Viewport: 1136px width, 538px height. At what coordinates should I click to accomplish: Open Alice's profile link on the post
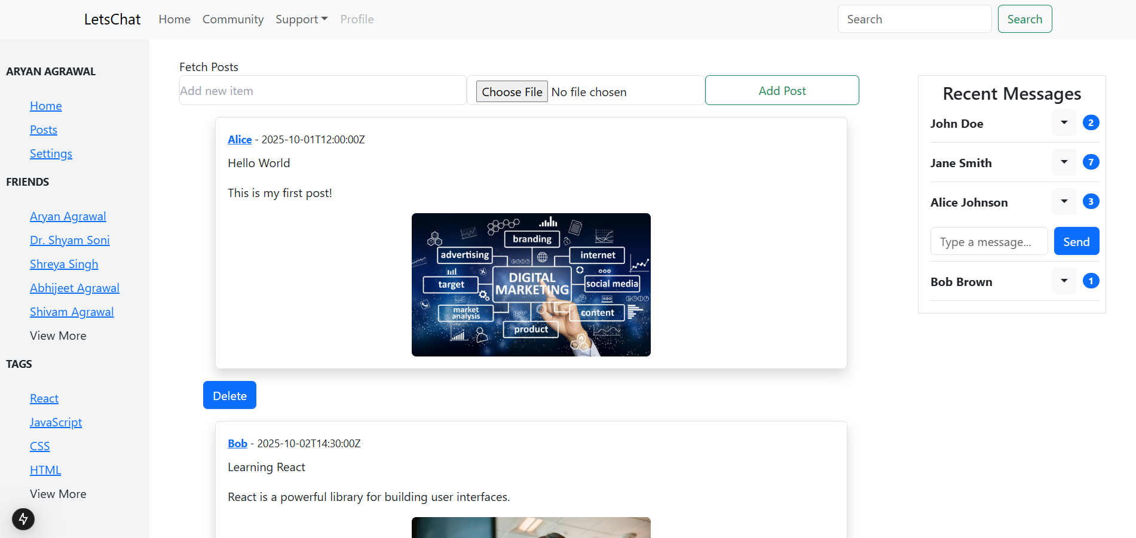(x=240, y=139)
